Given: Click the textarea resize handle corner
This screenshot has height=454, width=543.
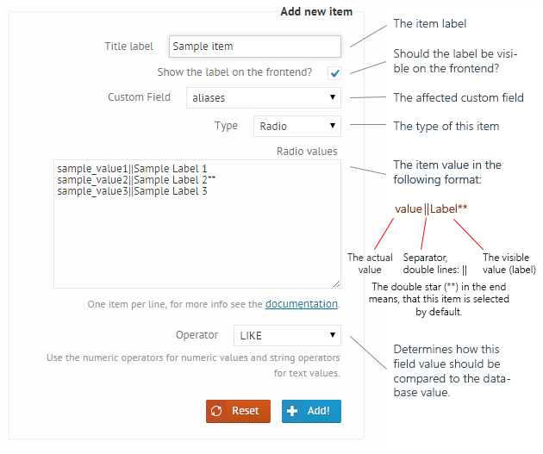Looking at the screenshot, I should click(337, 284).
